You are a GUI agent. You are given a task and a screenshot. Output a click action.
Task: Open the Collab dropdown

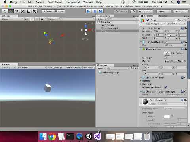pos(121,11)
